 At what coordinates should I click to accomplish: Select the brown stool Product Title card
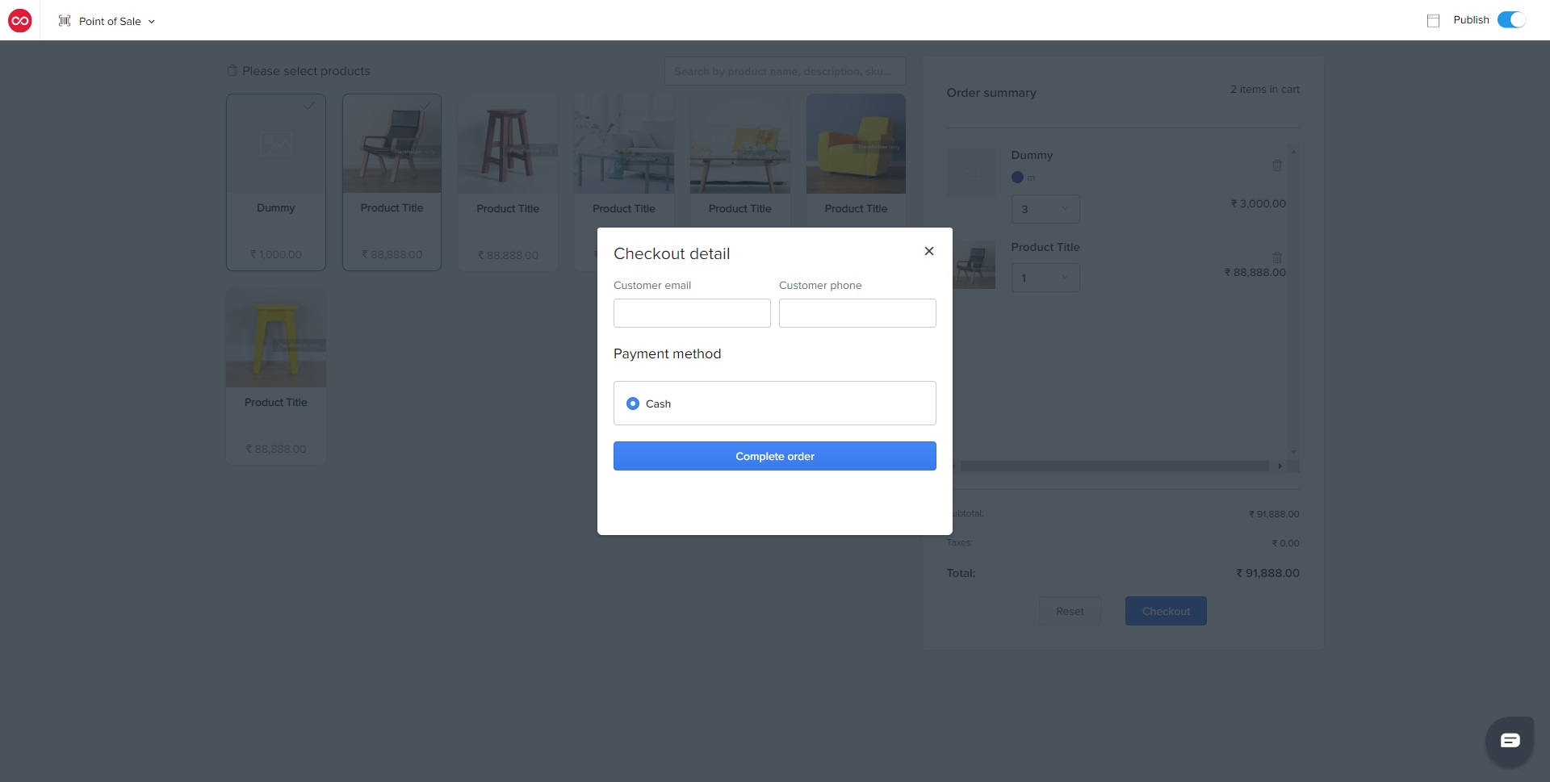(508, 182)
